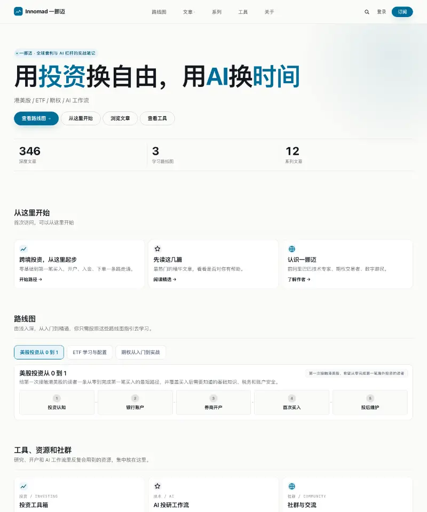The width and height of the screenshot is (427, 512).
Task: Click the 查看工具 button
Action: click(x=157, y=118)
